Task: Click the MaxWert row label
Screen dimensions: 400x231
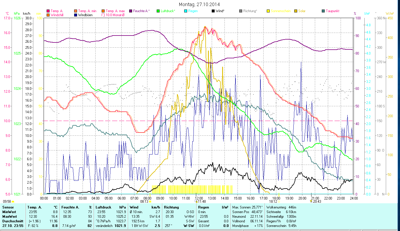Action: pos(10,216)
